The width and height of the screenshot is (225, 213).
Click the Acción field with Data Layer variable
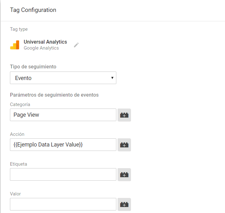[63, 145]
